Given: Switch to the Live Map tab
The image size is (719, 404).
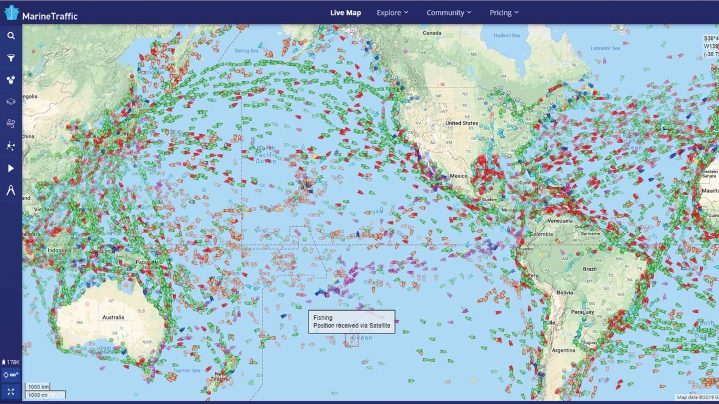Looking at the screenshot, I should point(345,13).
